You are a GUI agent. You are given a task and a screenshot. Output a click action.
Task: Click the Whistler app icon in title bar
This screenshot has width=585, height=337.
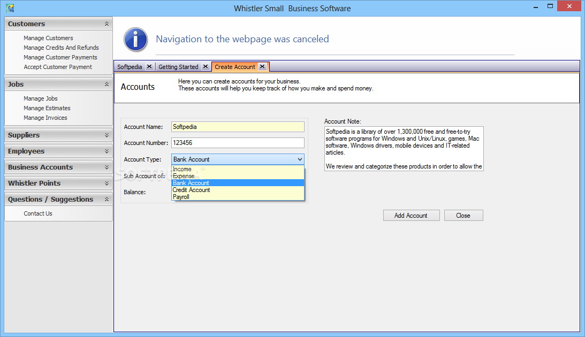pos(10,8)
